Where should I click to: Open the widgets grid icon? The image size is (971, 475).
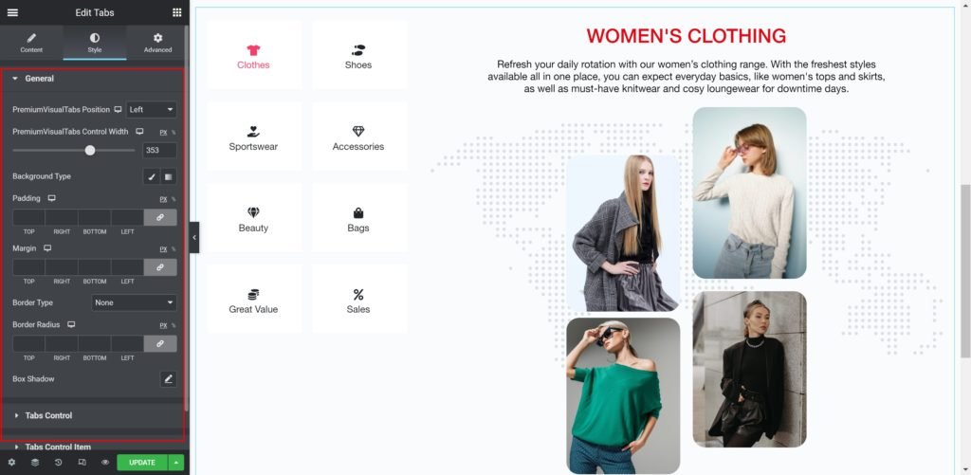click(177, 12)
